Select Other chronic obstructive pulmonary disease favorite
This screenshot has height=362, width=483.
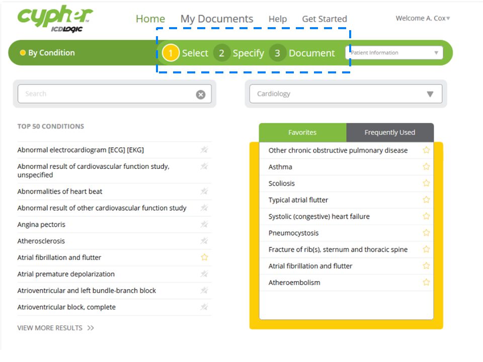[x=338, y=150]
